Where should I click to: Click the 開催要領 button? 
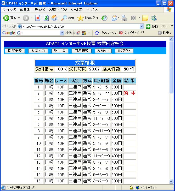15,51
